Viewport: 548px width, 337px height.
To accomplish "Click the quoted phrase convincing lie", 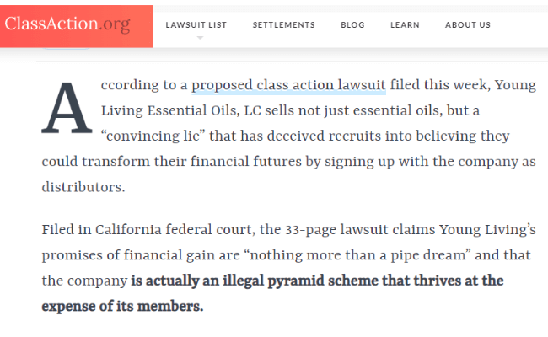I will (153, 136).
